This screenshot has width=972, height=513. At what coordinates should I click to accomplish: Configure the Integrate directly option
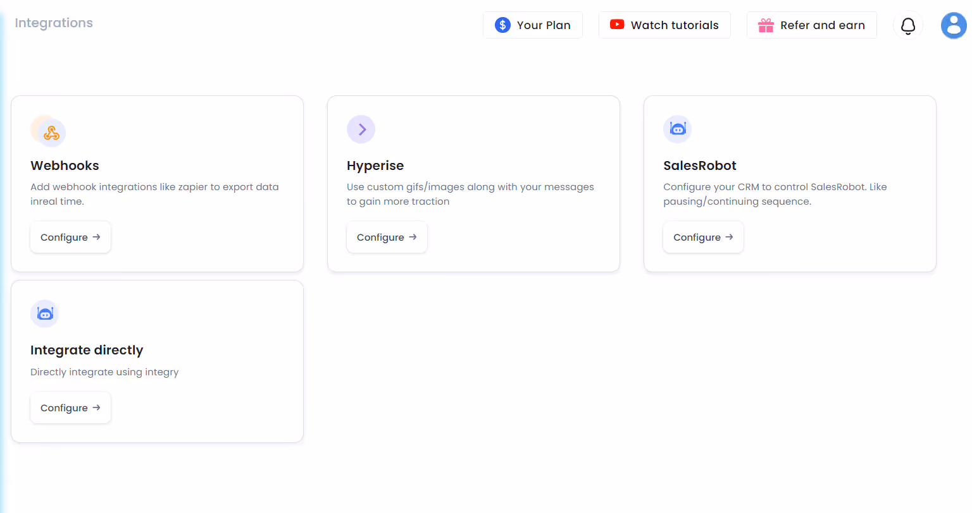coord(70,407)
